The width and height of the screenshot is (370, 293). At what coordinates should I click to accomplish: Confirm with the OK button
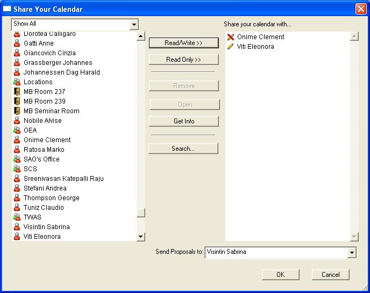[280, 275]
